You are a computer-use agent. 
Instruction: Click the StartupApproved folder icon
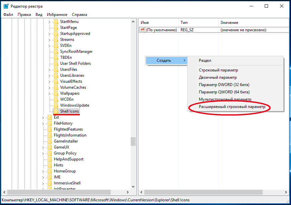(56, 34)
